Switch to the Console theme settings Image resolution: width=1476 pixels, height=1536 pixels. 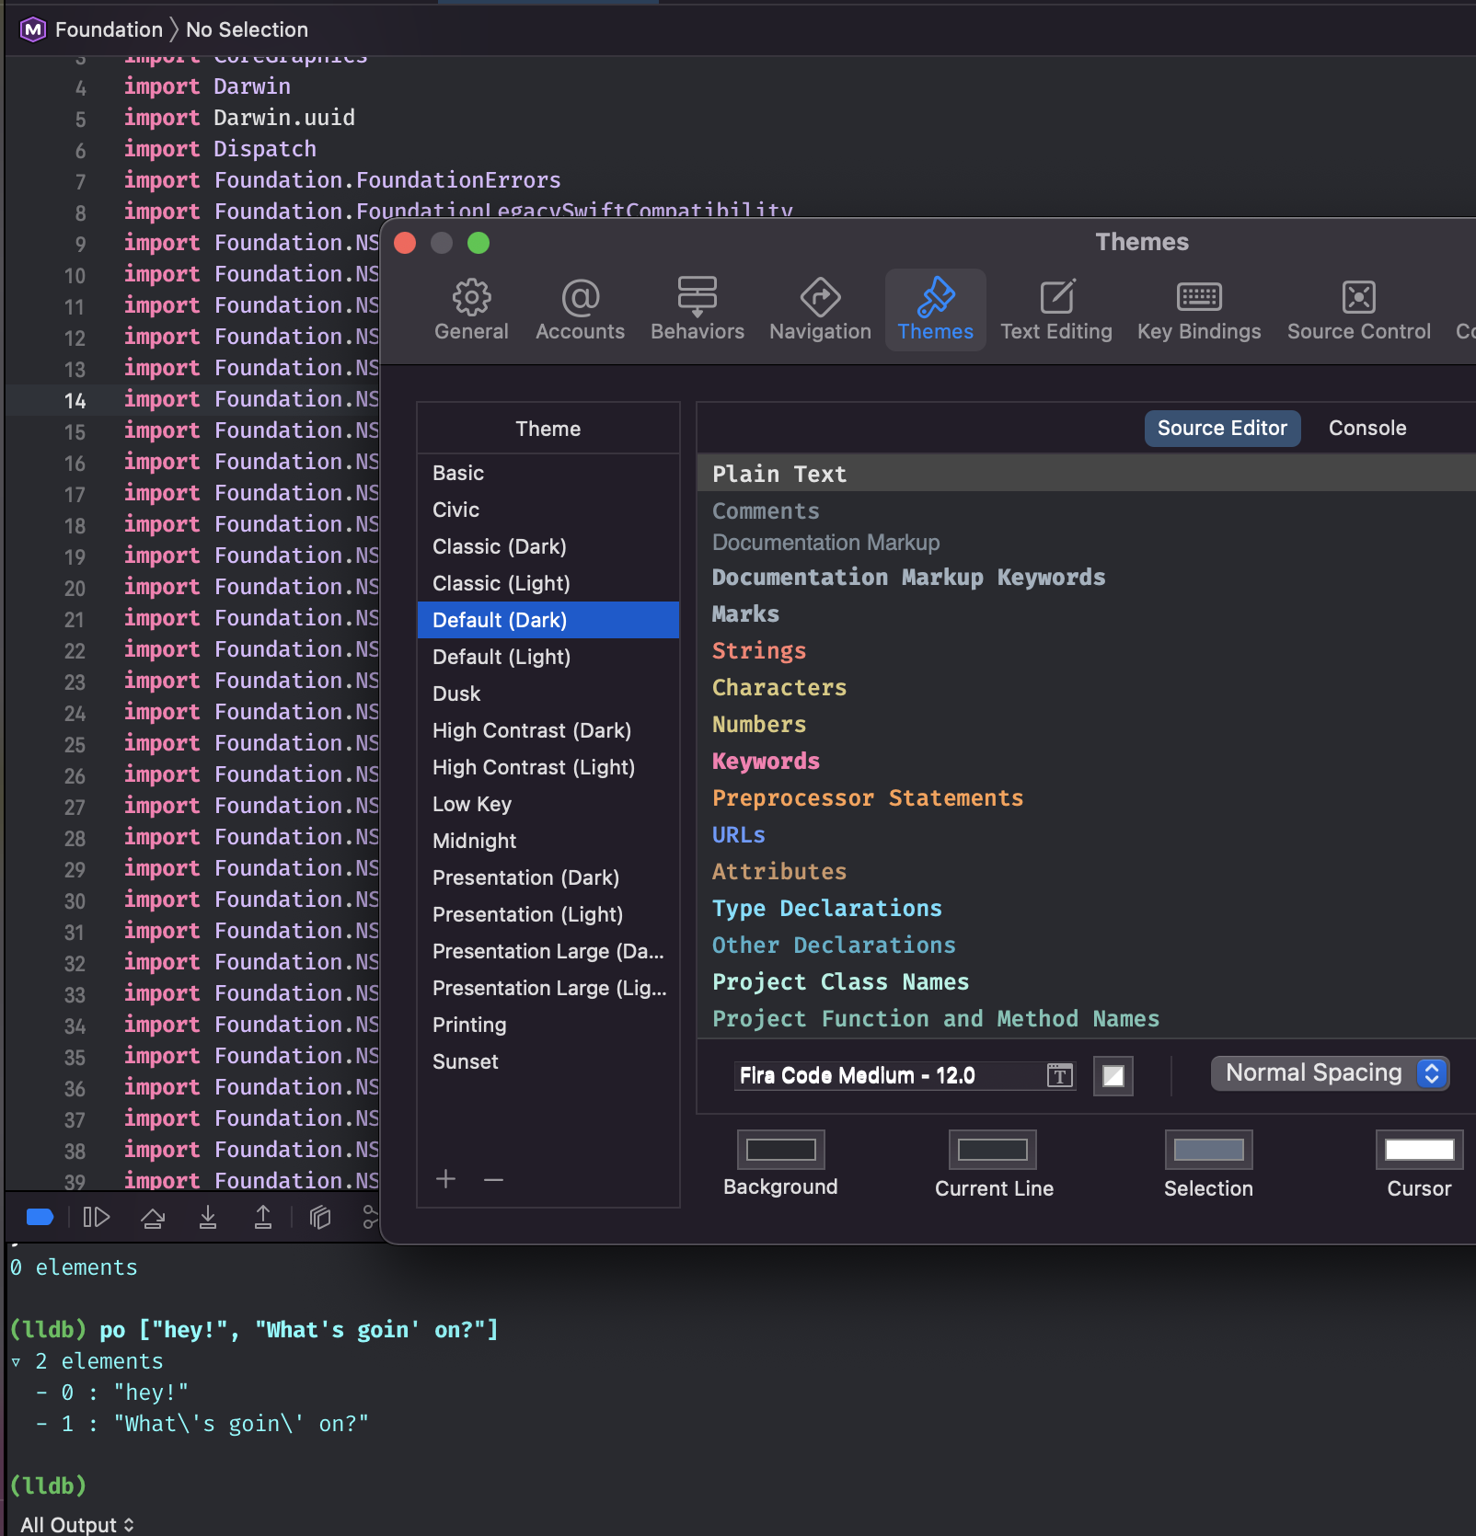[1366, 428]
